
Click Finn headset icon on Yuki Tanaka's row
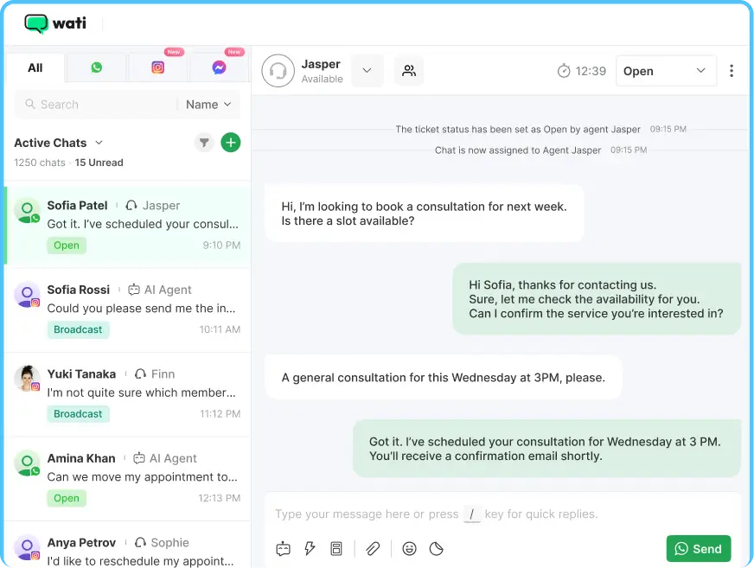pos(140,374)
